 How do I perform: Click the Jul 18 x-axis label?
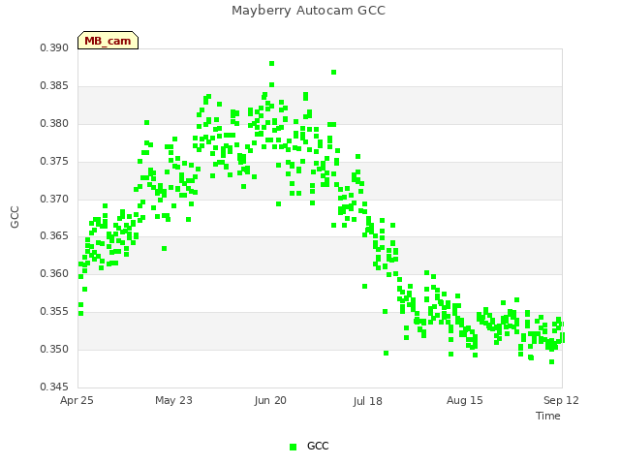coord(368,401)
